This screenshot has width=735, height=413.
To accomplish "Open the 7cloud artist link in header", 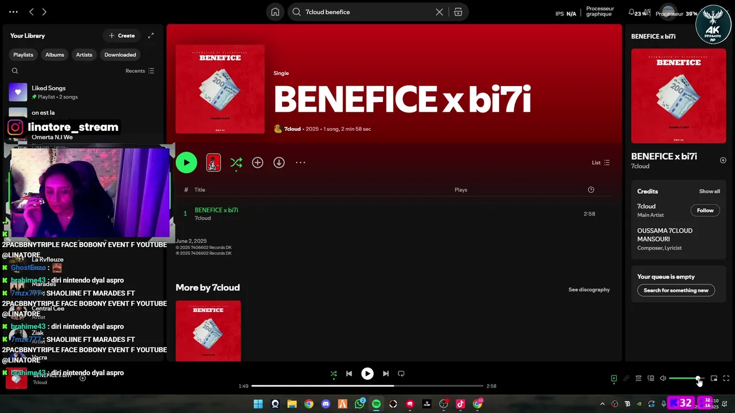I will tap(292, 129).
